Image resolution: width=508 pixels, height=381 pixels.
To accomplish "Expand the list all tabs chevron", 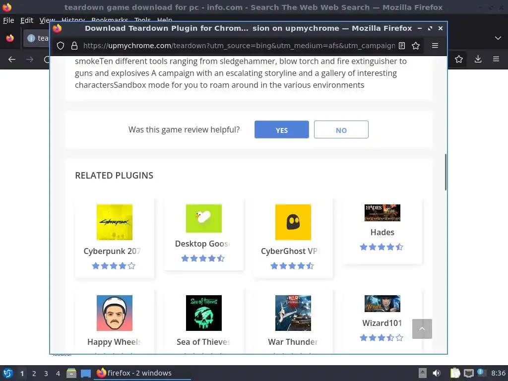I will click(498, 38).
